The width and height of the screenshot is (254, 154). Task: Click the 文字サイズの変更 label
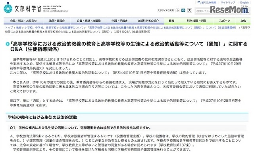pyautogui.click(x=165, y=11)
